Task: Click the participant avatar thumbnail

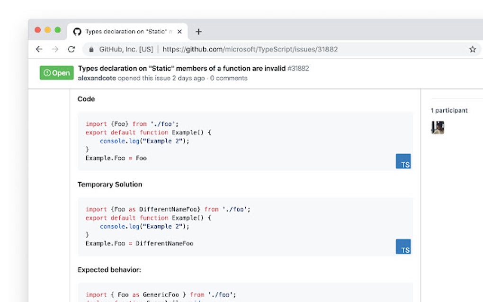Action: click(x=437, y=127)
